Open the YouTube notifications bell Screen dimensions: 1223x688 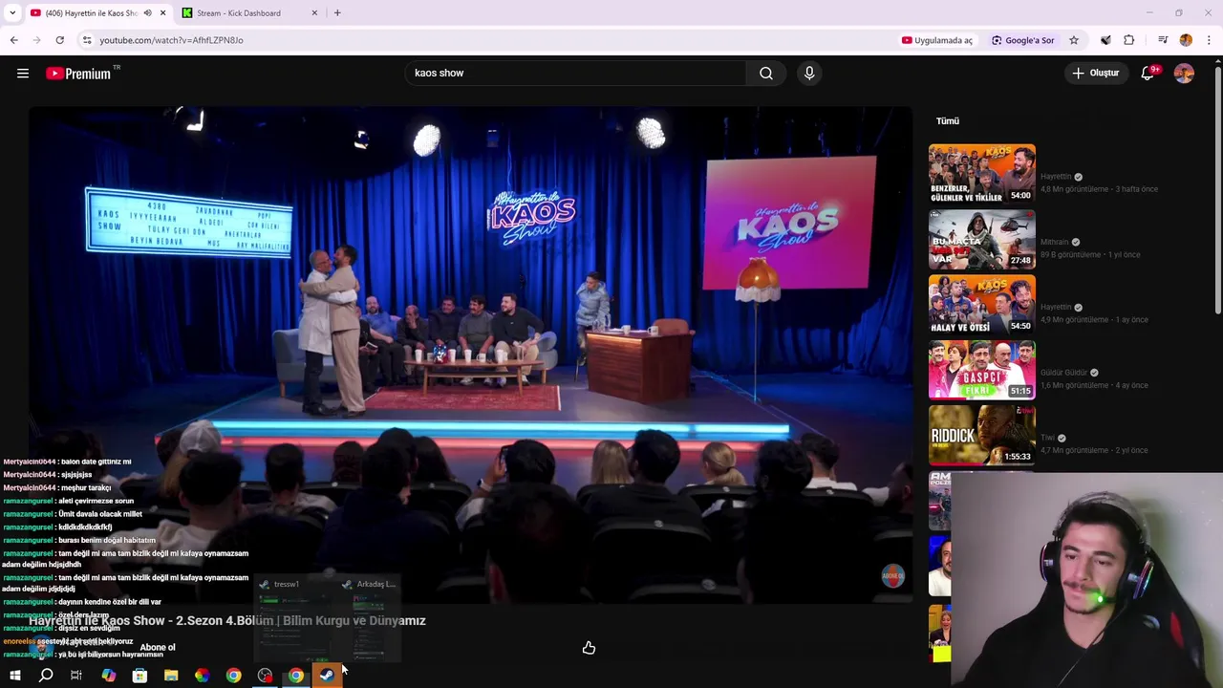coord(1148,74)
